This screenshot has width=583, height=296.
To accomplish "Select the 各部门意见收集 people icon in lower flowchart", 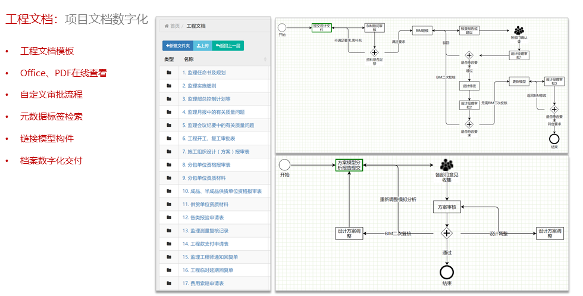I will pos(447,166).
